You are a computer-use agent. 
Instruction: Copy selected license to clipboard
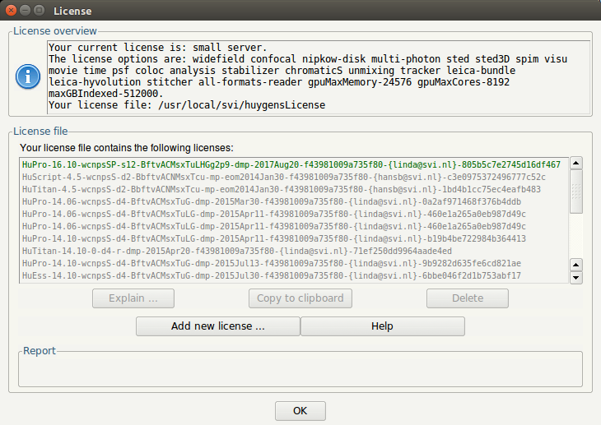coord(300,298)
